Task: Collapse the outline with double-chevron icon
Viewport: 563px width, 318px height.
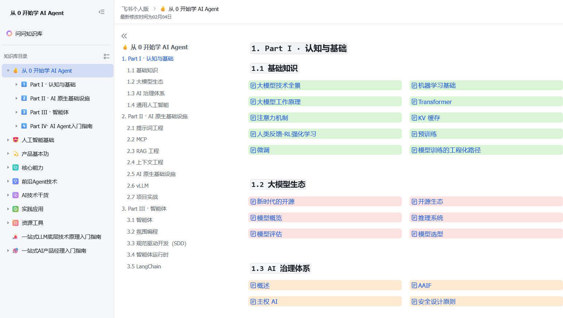Action: (x=124, y=36)
